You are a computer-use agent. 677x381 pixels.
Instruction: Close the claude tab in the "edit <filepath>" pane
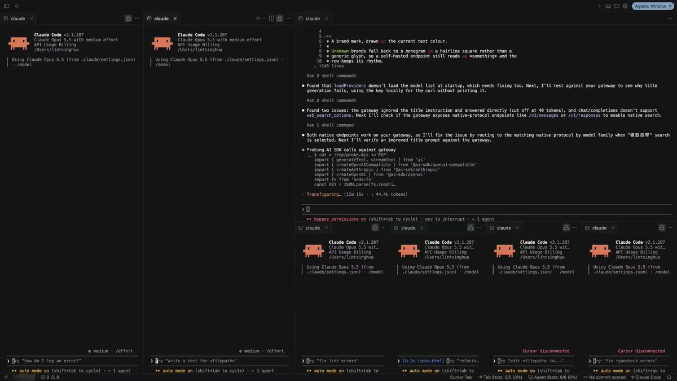517,228
